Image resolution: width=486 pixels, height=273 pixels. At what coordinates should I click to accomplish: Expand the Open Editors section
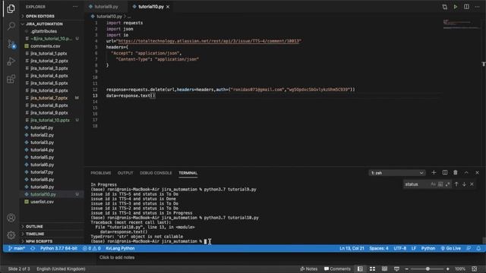click(39, 16)
